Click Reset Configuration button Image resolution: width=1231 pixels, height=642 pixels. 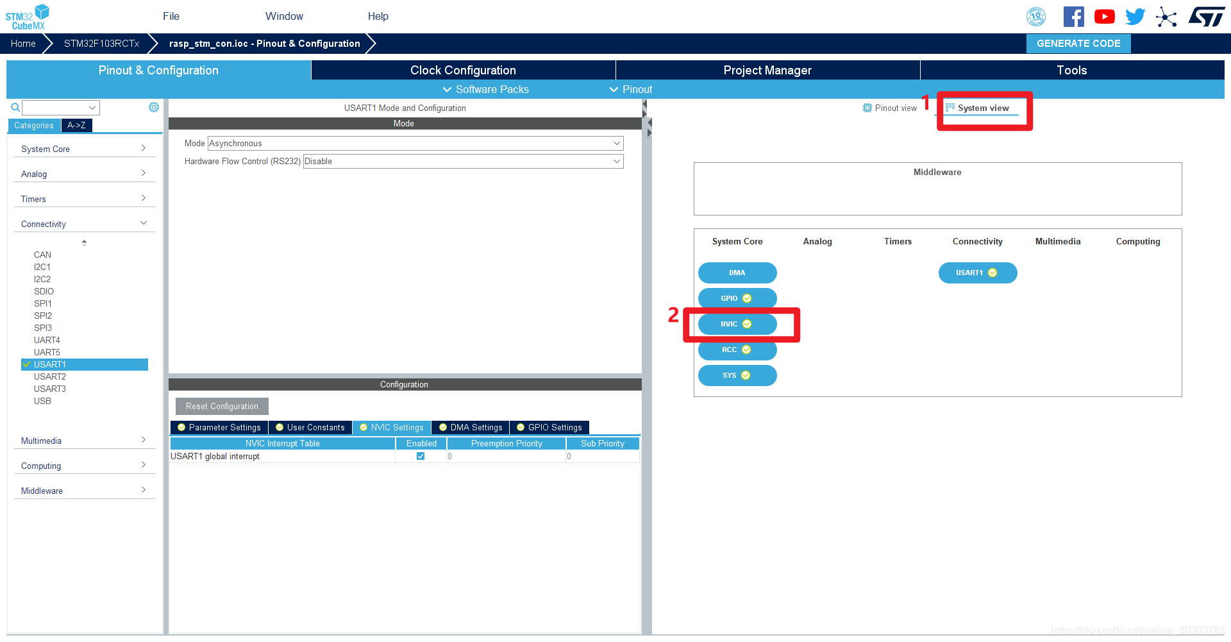pos(222,406)
